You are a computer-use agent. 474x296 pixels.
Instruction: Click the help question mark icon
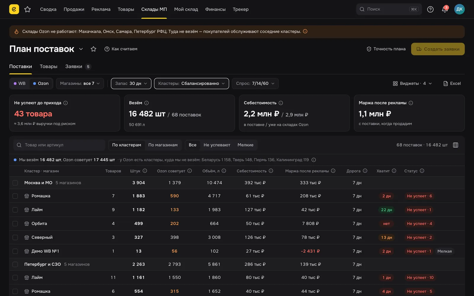pos(430,9)
